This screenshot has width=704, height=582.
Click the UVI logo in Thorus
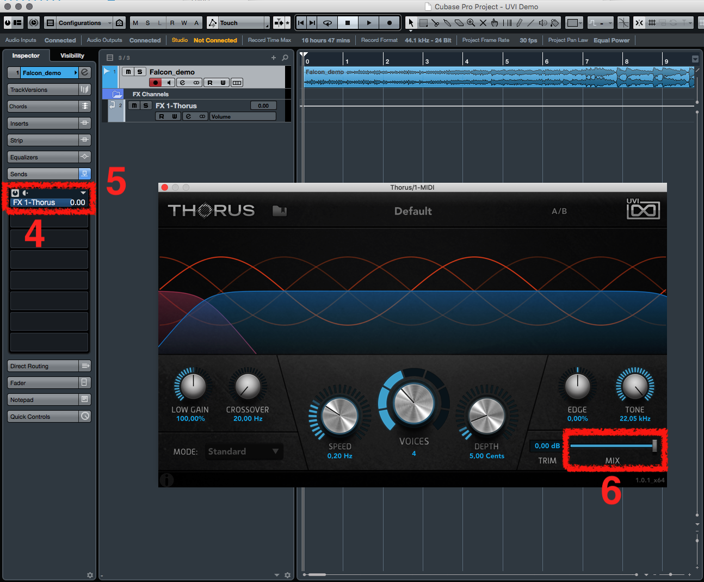(x=643, y=209)
